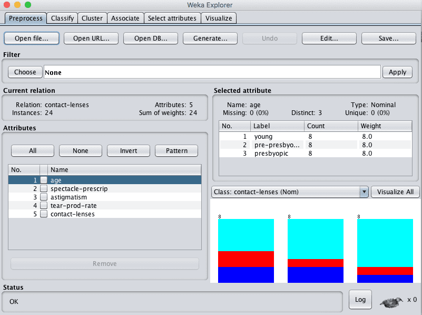Open the Associate tab
422x315 pixels.
pyautogui.click(x=125, y=18)
